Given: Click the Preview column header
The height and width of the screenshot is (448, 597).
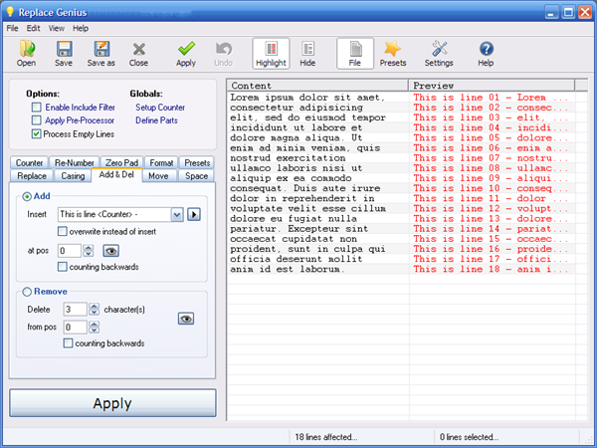Looking at the screenshot, I should (x=492, y=86).
